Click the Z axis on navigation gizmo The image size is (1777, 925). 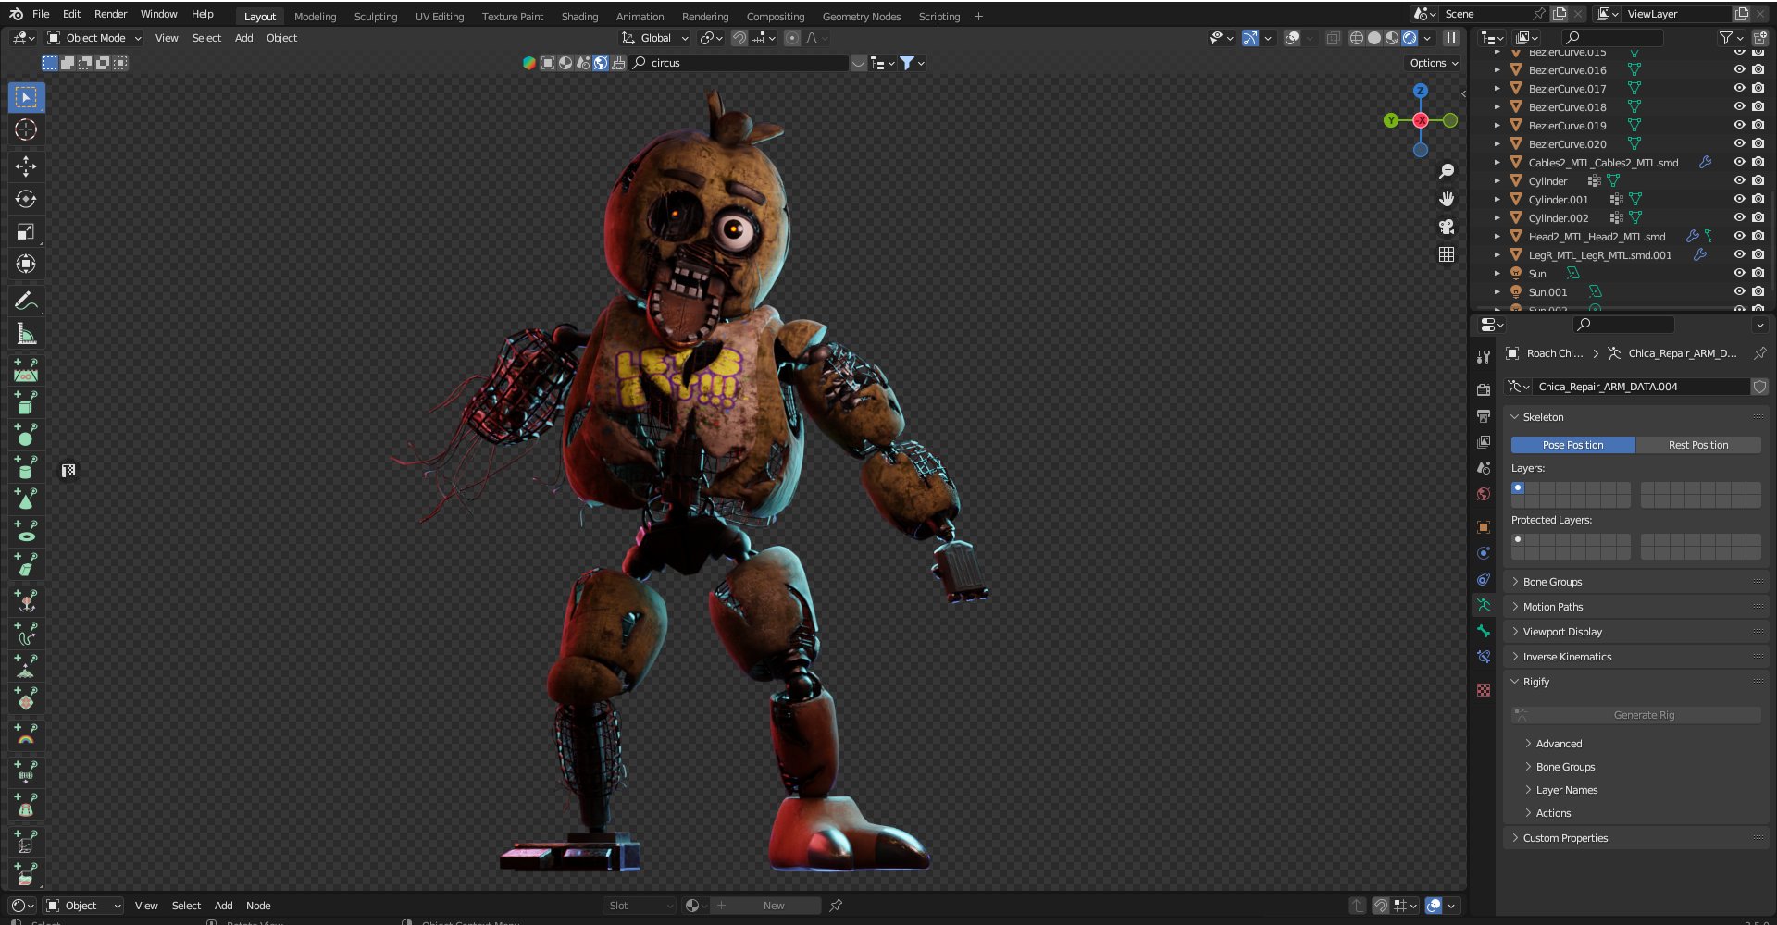1421,91
